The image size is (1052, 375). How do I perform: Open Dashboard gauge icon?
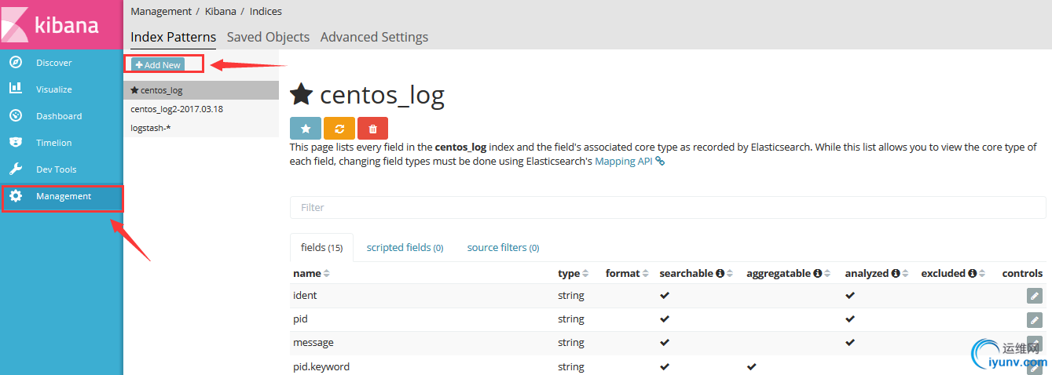click(x=16, y=116)
